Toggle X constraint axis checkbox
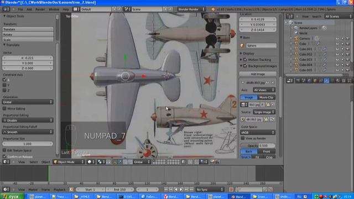Screen dimensions: 354x199 [4, 80]
